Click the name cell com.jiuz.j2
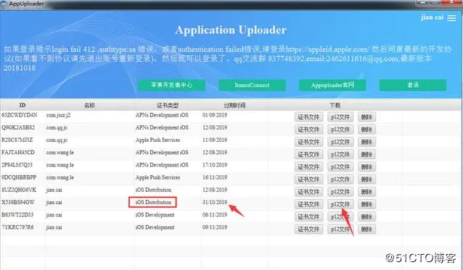 pos(58,115)
